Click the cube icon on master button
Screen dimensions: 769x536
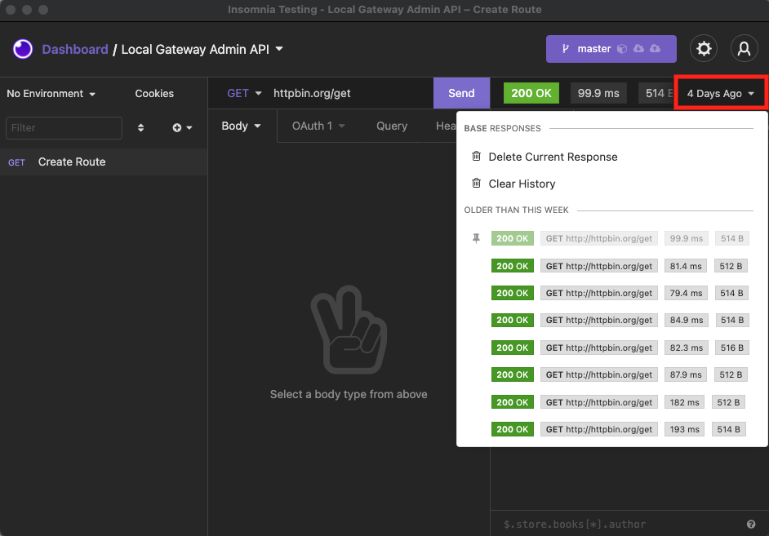(622, 48)
